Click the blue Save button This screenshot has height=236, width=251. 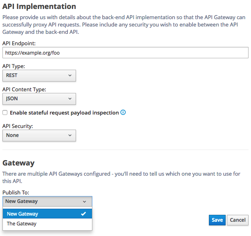pos(217,220)
